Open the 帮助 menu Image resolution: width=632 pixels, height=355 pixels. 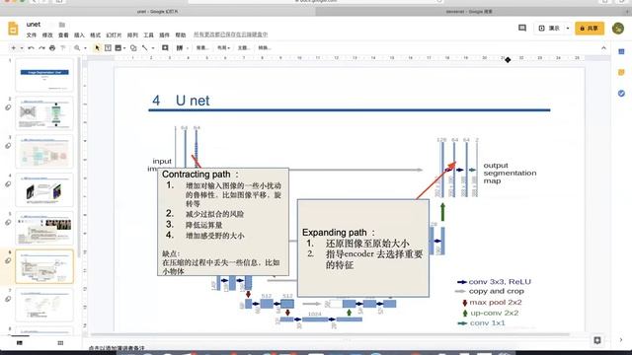181,35
